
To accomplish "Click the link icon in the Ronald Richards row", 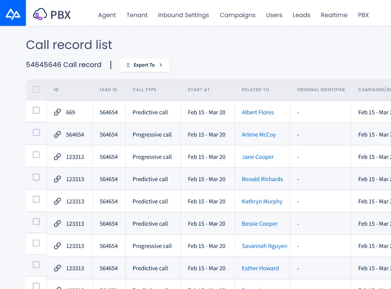I will pyautogui.click(x=57, y=179).
